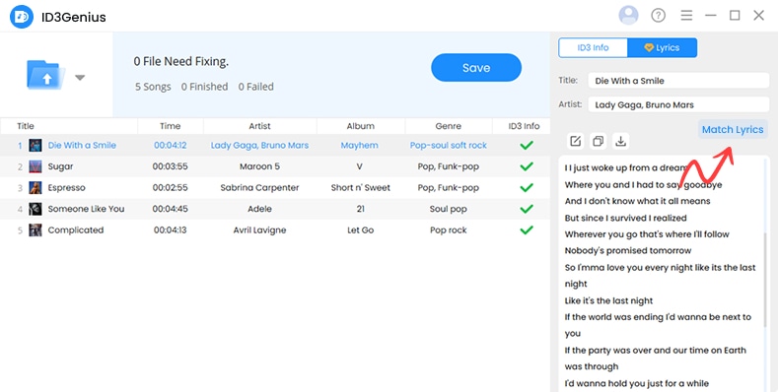Click the ID3 Info column header
Viewport: 778px width, 392px height.
click(524, 126)
